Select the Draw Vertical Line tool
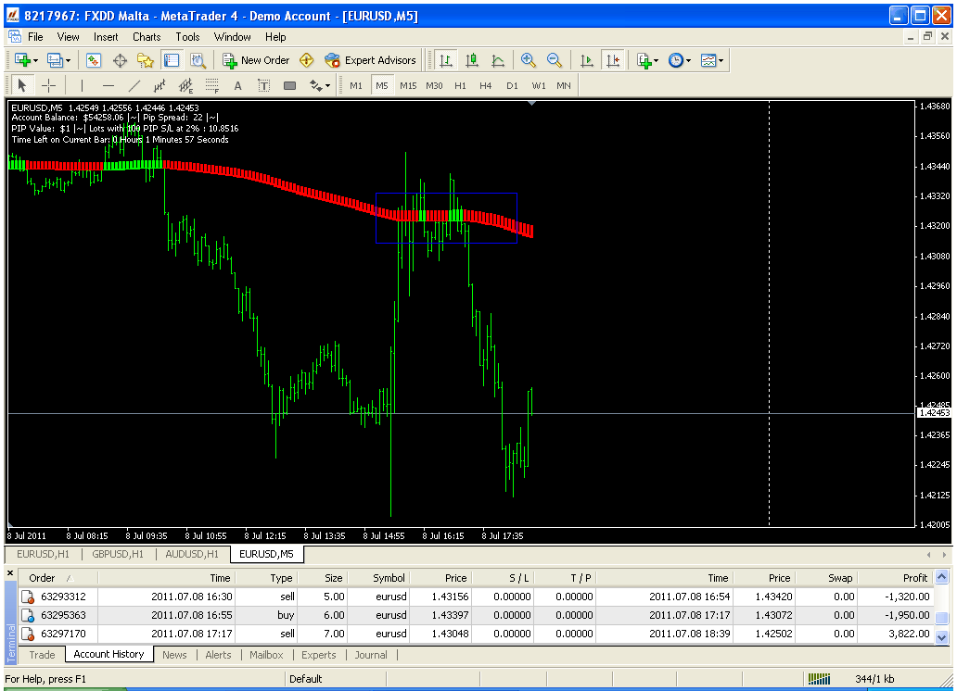This screenshot has width=957, height=691. 82,85
